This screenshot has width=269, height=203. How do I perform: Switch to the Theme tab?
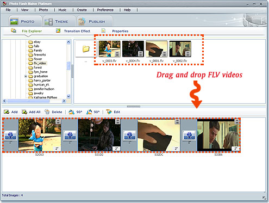(59, 21)
